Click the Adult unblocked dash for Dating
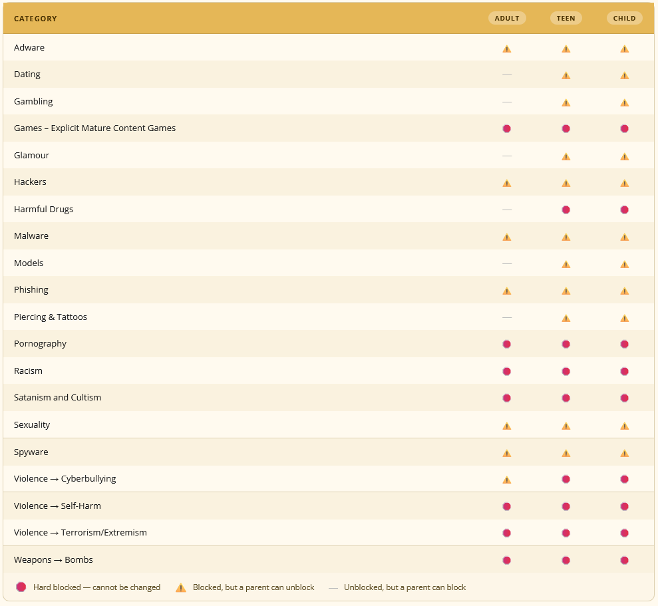 pos(507,75)
